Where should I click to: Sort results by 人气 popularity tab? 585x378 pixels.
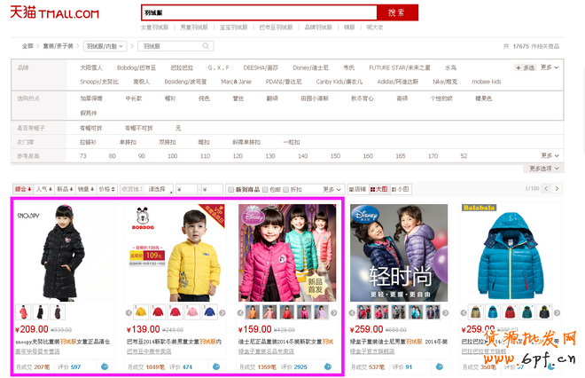[x=43, y=189]
